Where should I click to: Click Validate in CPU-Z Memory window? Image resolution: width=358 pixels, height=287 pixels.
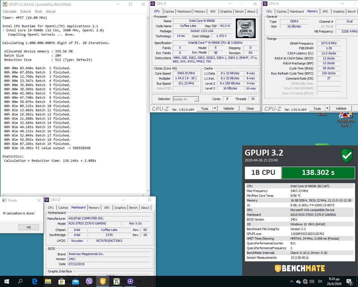341,108
